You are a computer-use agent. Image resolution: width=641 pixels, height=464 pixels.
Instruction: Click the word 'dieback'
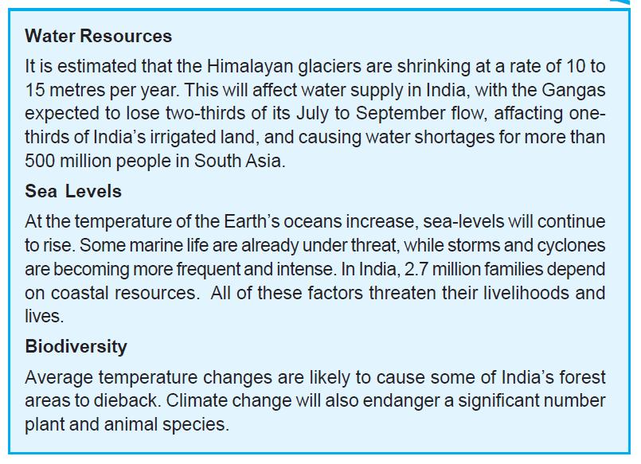tap(125, 400)
